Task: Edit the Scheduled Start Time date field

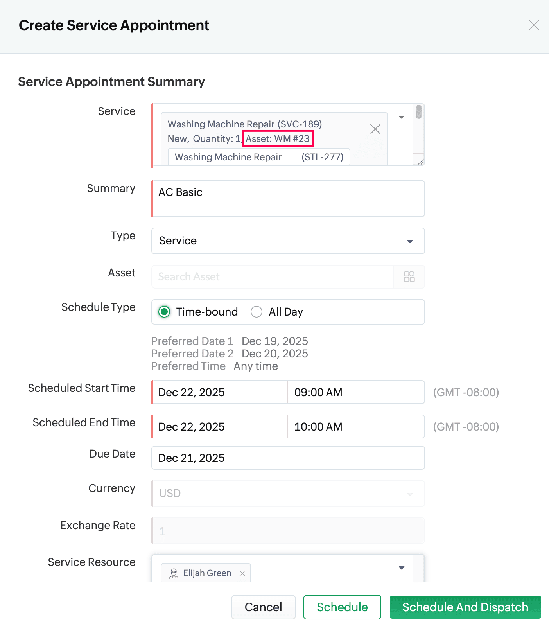Action: pyautogui.click(x=220, y=392)
